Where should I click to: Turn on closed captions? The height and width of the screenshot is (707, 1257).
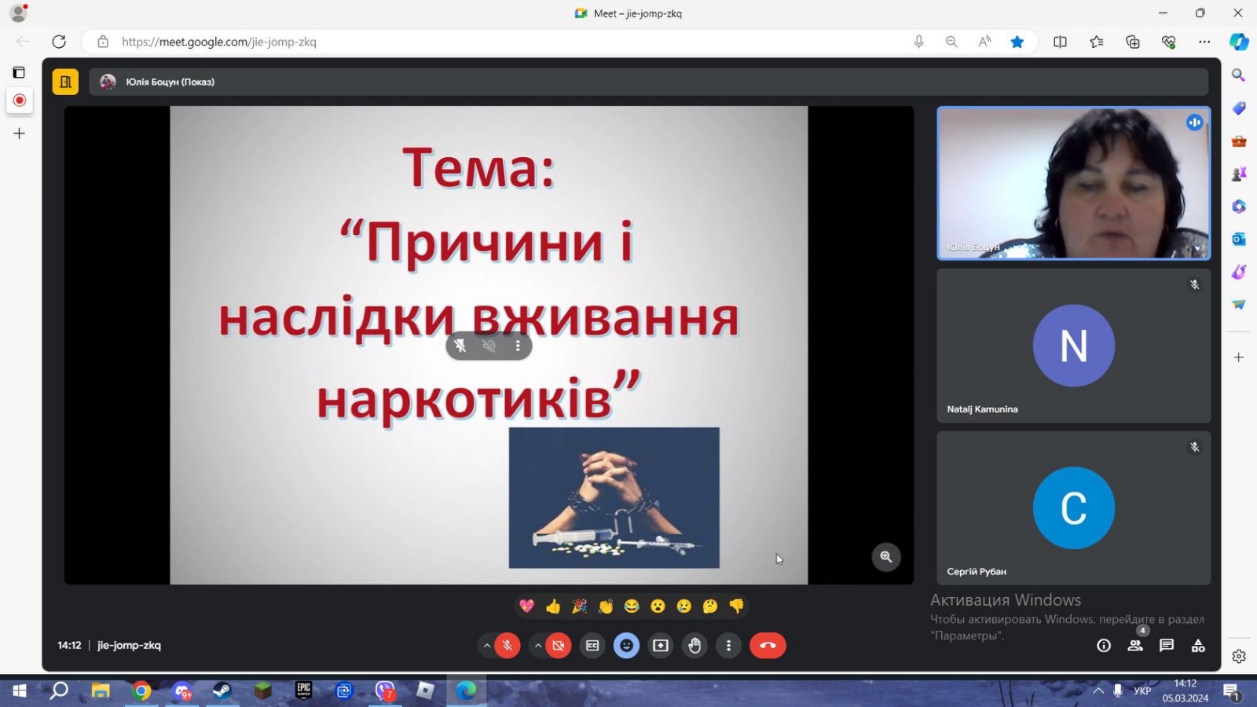592,646
